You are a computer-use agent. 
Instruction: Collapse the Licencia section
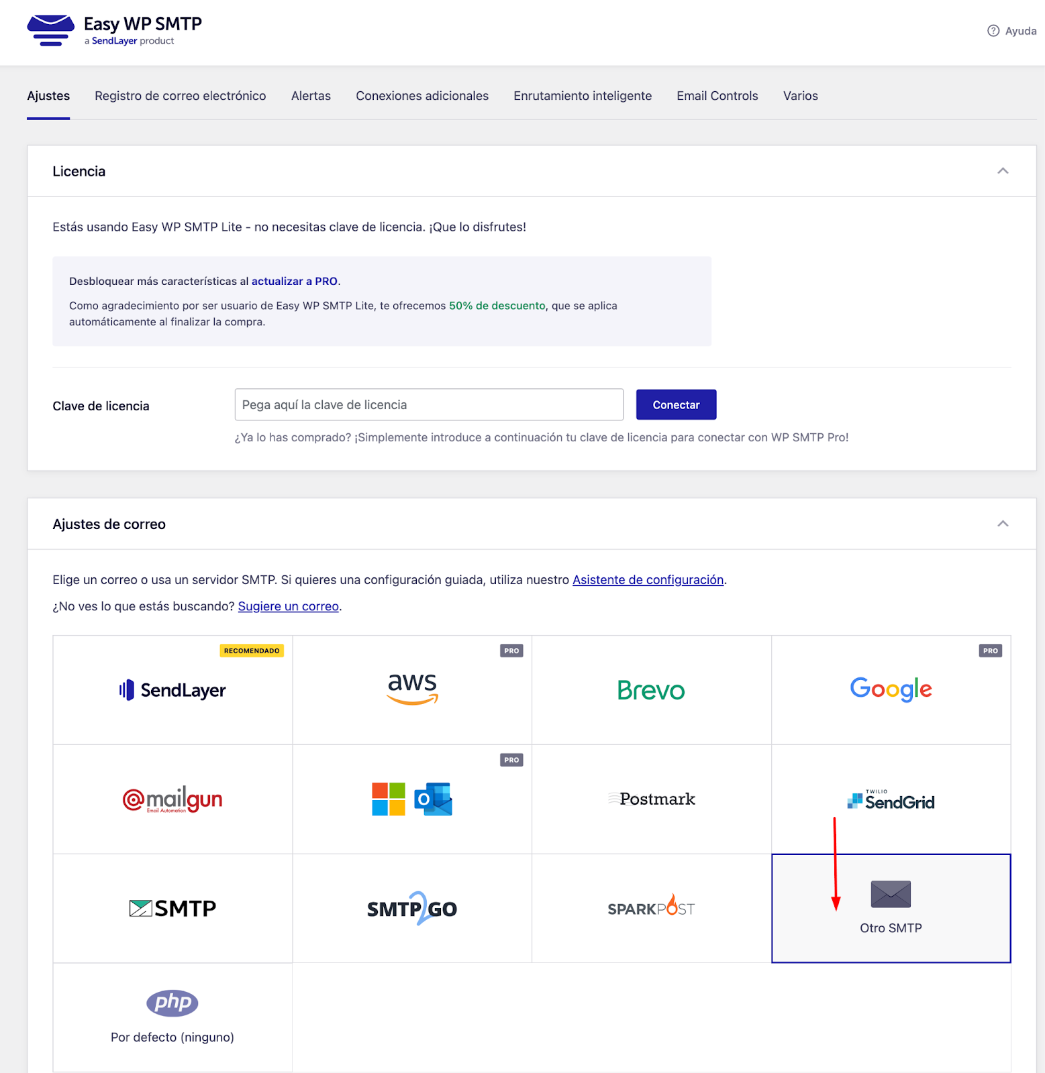1003,171
